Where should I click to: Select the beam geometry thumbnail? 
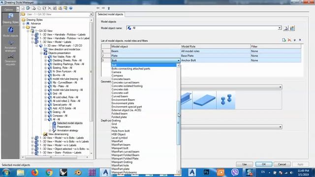(187, 100)
